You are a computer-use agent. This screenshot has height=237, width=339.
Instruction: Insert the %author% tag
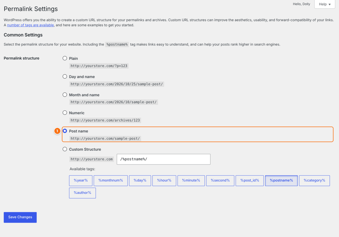[82, 193]
